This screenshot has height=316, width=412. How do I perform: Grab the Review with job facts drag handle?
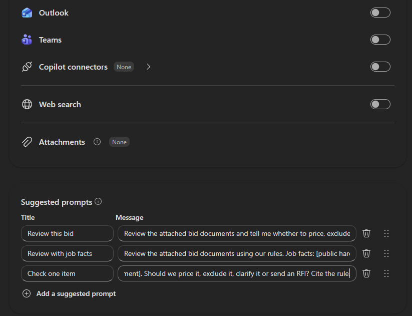tap(386, 253)
